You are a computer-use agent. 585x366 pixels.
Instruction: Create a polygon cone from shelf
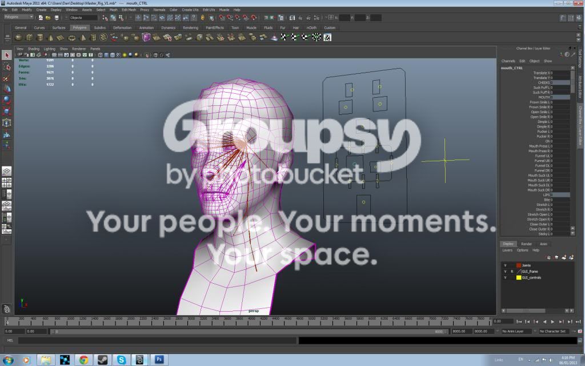[x=50, y=37]
